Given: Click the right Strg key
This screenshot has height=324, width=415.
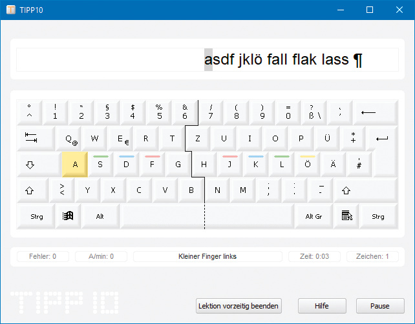Looking at the screenshot, I should 379,216.
